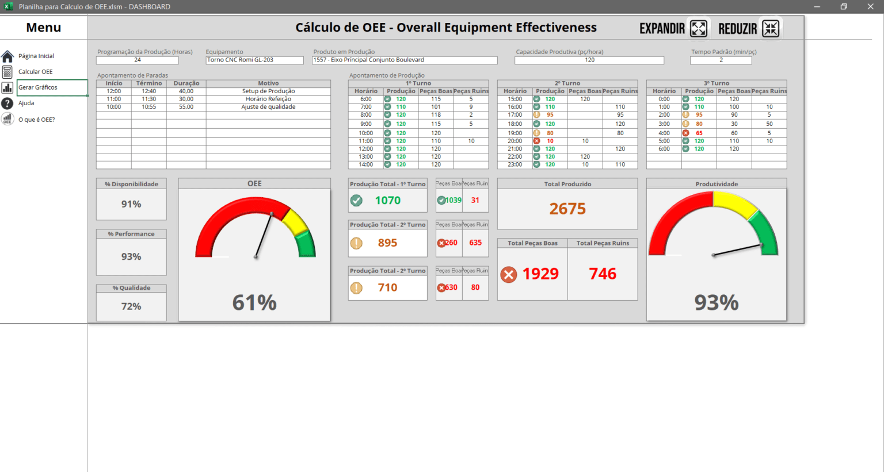
Task: Click the EXPANDIR arrows icon
Action: pos(699,28)
